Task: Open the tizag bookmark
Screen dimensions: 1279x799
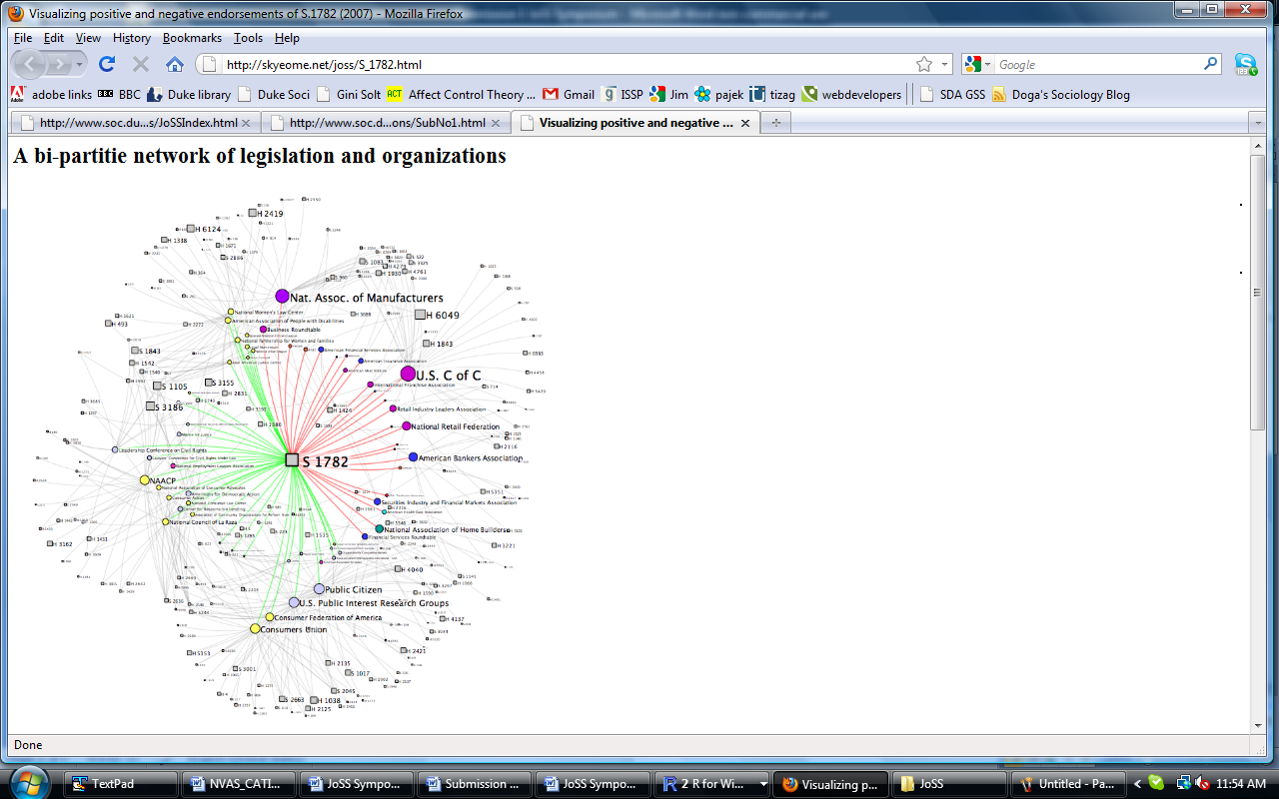Action: [x=773, y=95]
